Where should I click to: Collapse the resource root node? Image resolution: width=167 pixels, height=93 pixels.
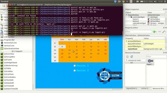click(127, 60)
